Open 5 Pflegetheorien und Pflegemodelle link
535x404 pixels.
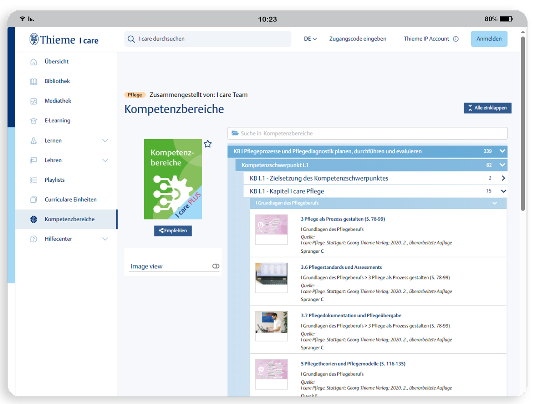pyautogui.click(x=353, y=364)
